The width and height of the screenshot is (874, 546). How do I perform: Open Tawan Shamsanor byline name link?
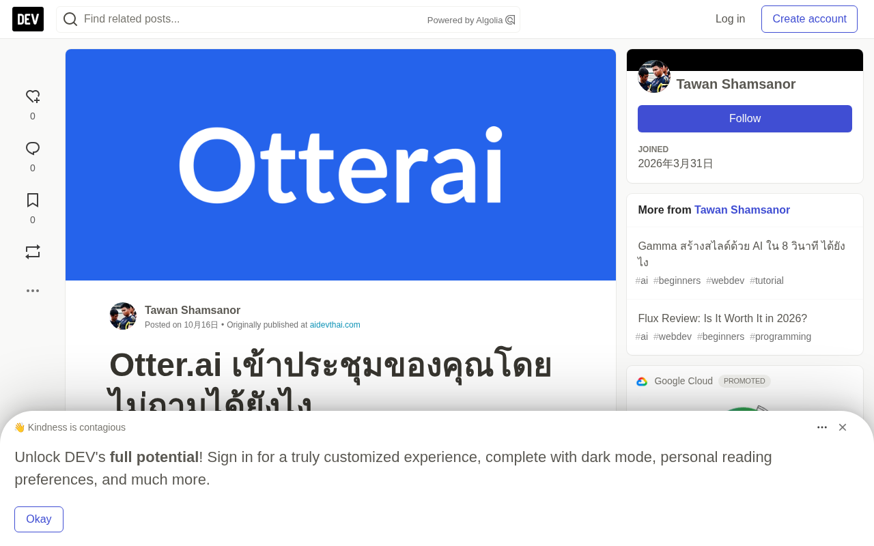coord(193,311)
